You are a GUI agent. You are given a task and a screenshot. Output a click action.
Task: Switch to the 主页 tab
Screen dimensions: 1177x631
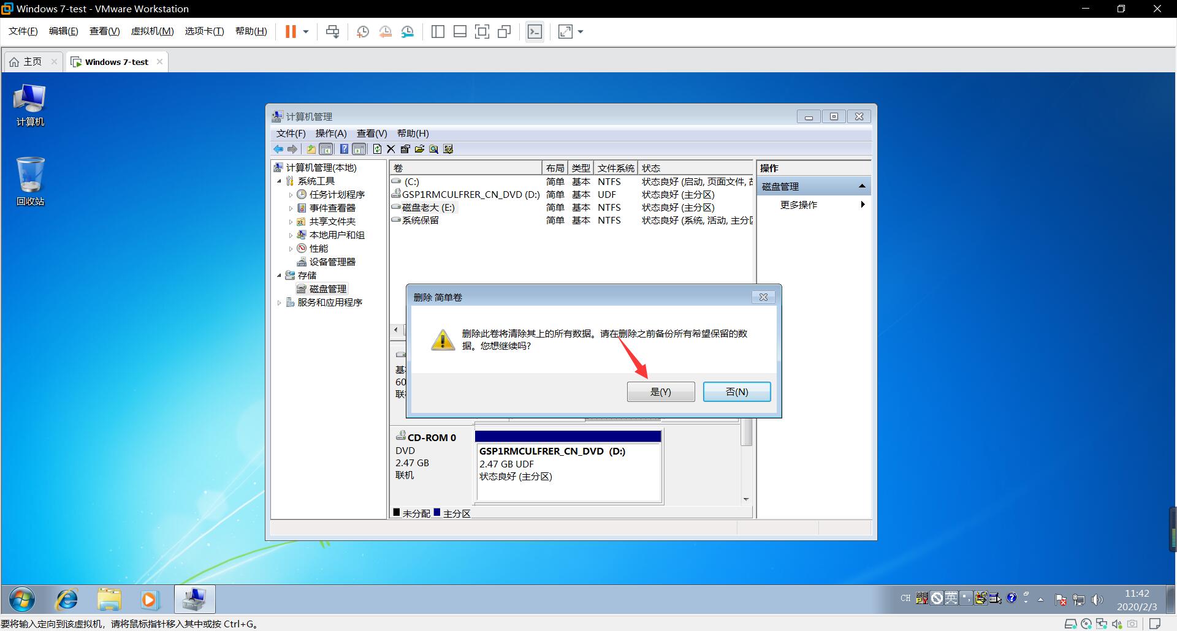33,62
